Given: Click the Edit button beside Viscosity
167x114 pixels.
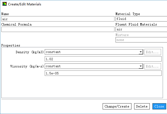Looking at the screenshot, I should [x=153, y=66].
